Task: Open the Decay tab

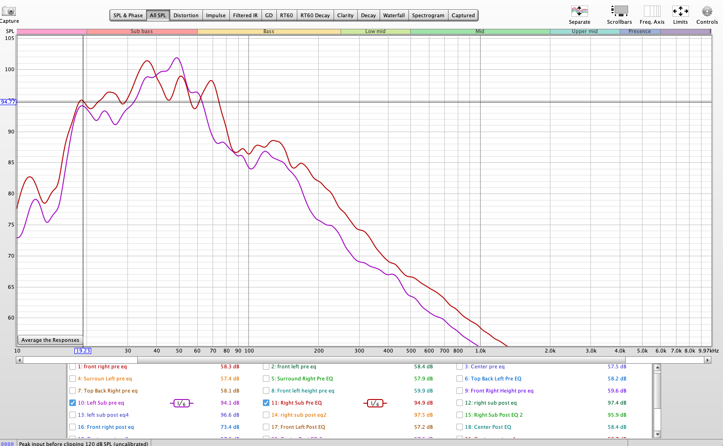Action: coord(368,15)
